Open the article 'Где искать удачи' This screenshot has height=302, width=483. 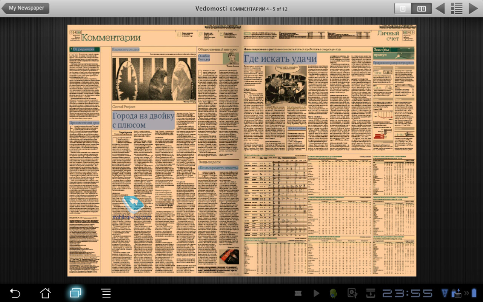tap(280, 59)
